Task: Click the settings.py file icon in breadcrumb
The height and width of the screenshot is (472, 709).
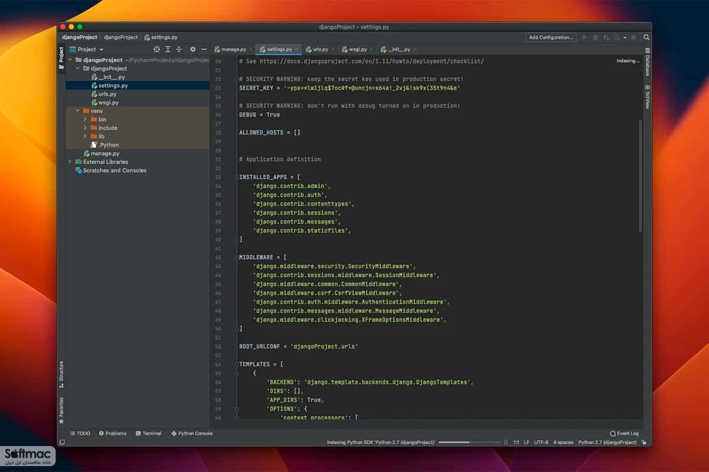Action: click(x=146, y=37)
